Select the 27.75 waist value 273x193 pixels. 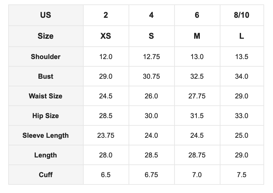point(197,96)
